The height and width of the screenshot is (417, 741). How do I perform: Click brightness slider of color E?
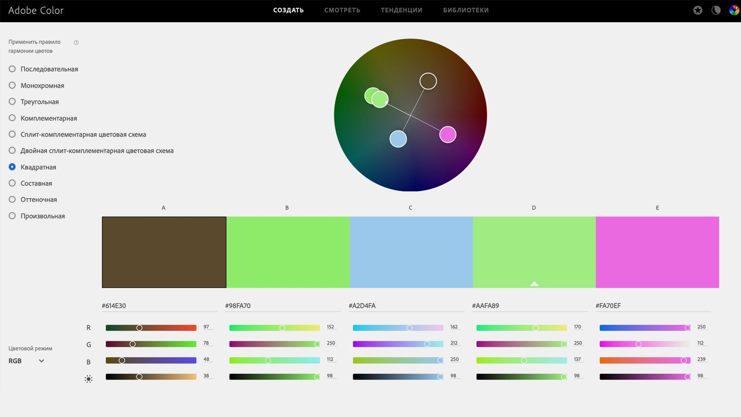tap(645, 377)
